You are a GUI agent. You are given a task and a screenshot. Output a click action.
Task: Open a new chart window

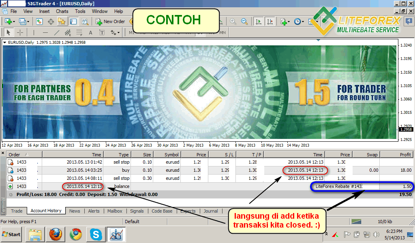[8, 21]
